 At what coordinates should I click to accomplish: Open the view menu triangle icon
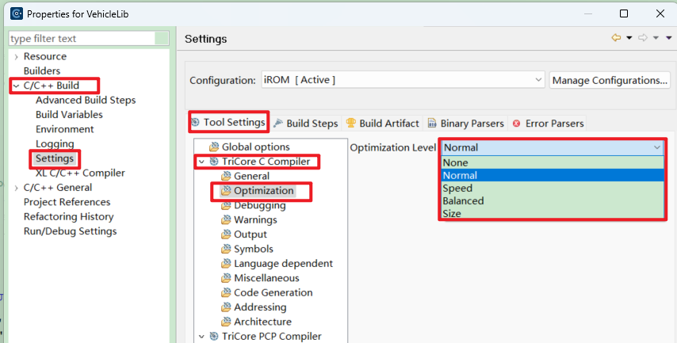coord(669,38)
